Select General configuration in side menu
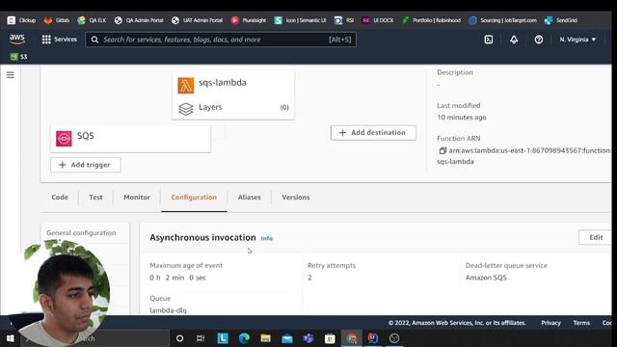This screenshot has height=347, width=617. [81, 232]
